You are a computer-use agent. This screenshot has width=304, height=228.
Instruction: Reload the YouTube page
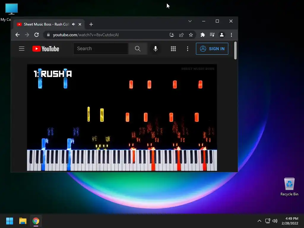(37, 35)
